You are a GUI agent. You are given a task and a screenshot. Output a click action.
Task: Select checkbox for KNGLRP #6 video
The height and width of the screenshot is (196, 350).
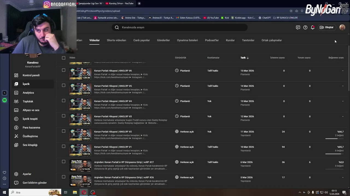tap(63, 70)
